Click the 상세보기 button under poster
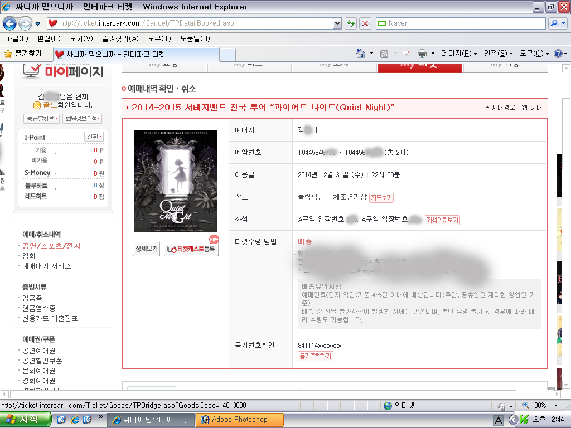 [146, 249]
